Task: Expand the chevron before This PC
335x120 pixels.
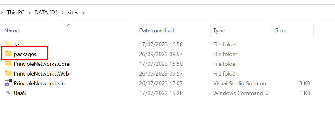Action: pos(2,12)
